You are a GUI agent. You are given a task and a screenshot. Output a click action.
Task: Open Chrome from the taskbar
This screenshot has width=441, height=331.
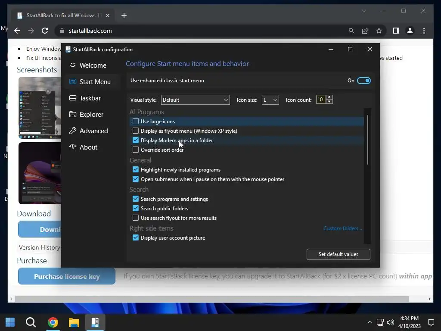click(x=53, y=322)
